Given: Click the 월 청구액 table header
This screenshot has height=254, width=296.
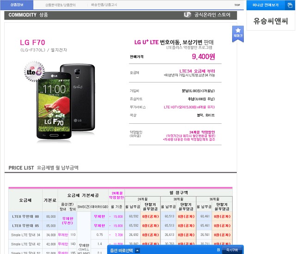Looking at the screenshot, I should click(x=179, y=192).
